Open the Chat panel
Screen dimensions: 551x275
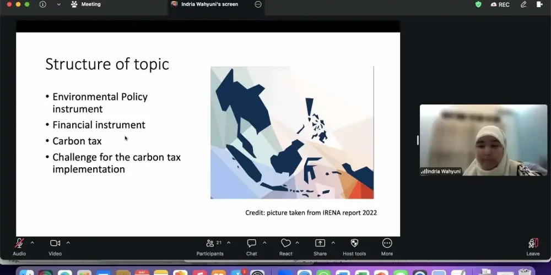[x=251, y=244]
